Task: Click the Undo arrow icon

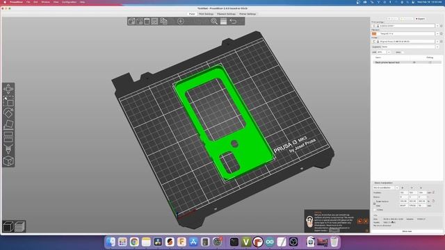Action: tap(233, 22)
